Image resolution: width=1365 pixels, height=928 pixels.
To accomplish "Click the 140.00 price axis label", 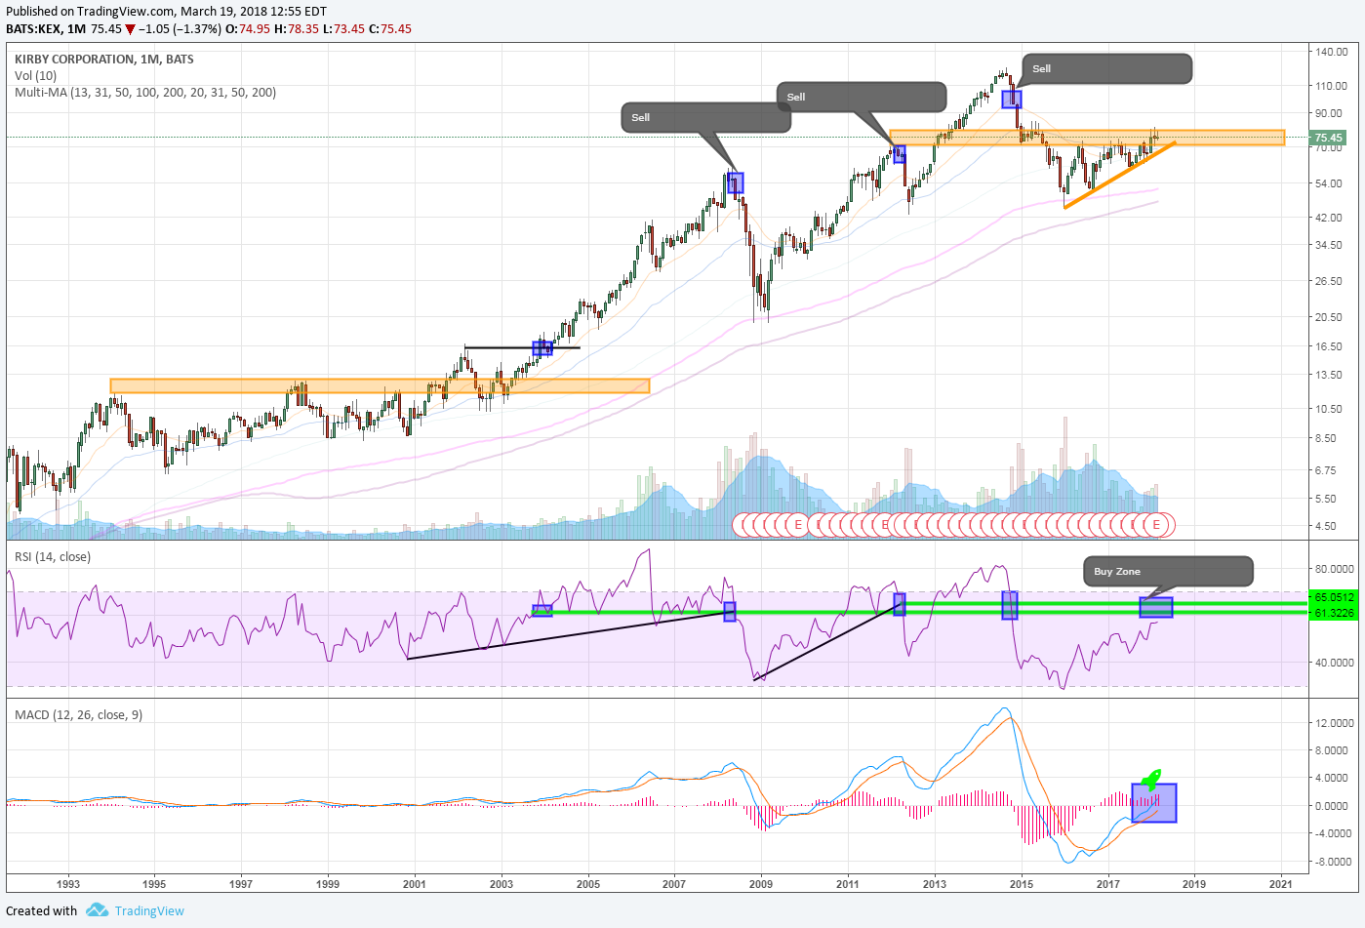I will point(1331,52).
